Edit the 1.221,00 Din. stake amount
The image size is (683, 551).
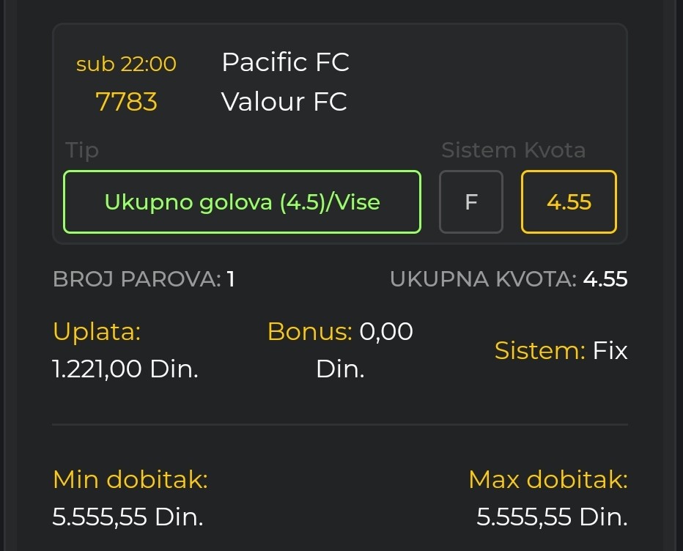pyautogui.click(x=125, y=369)
